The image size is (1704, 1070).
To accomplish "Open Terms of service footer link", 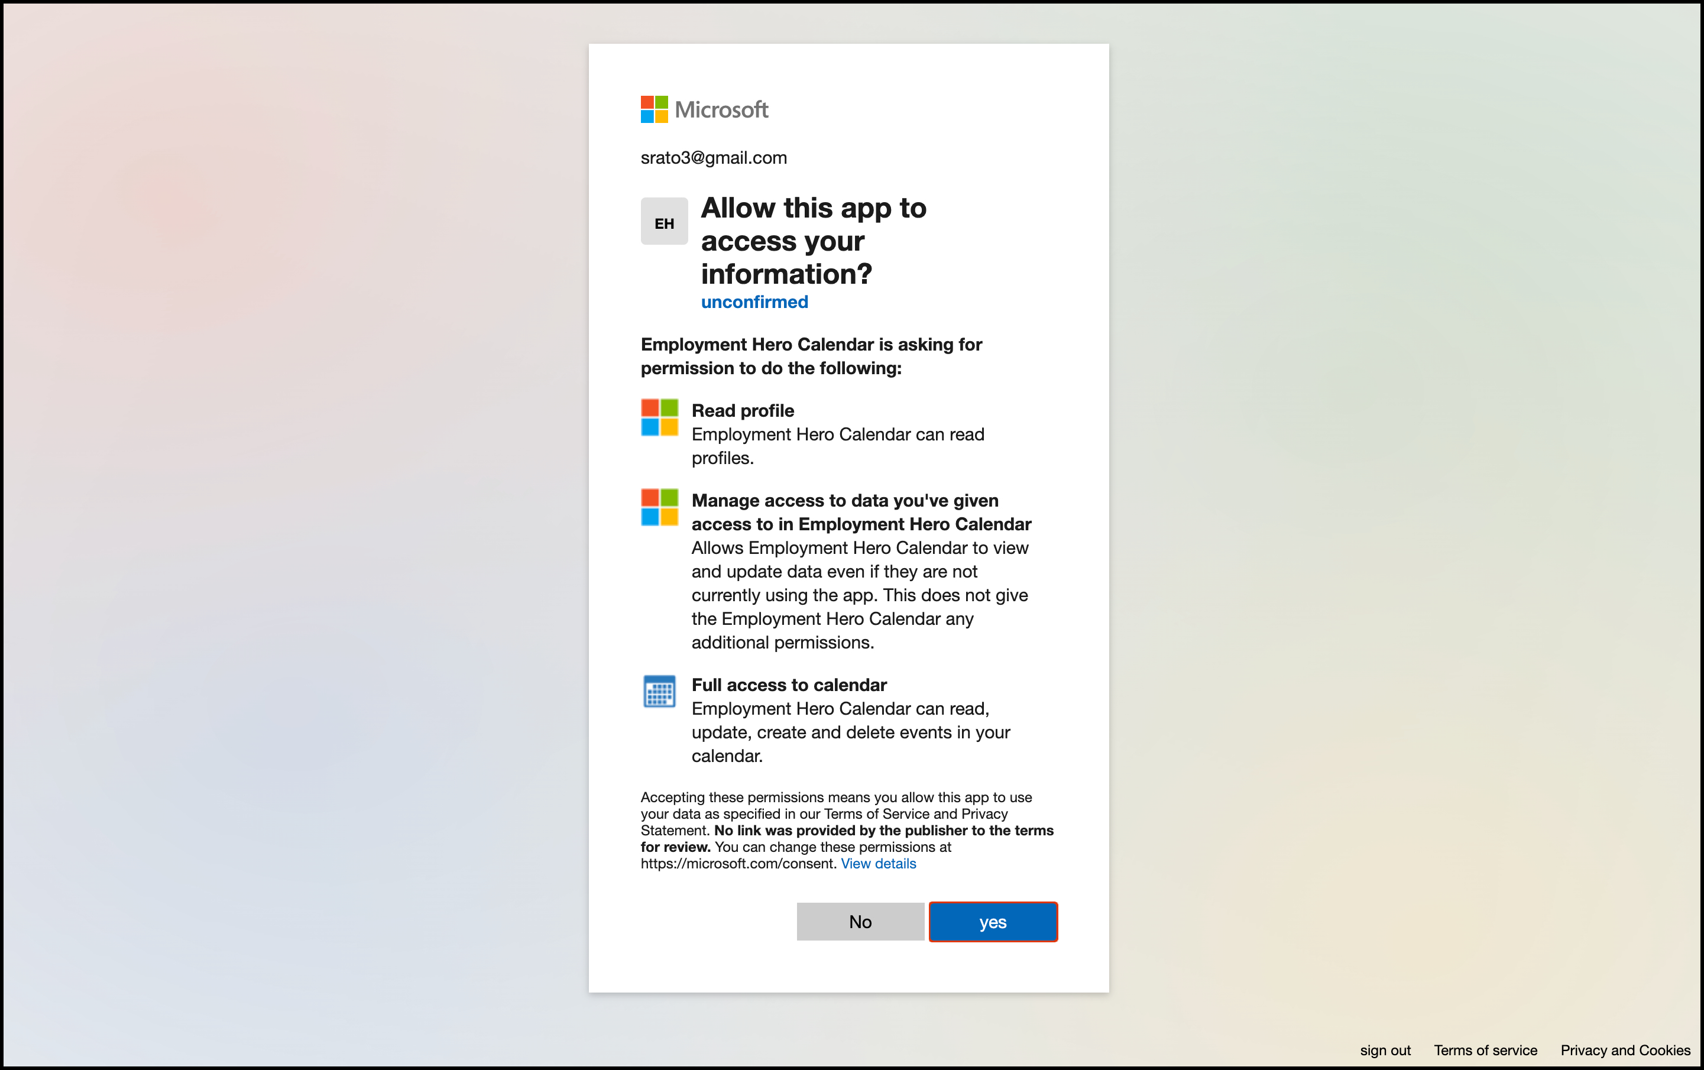I will pos(1485,1050).
